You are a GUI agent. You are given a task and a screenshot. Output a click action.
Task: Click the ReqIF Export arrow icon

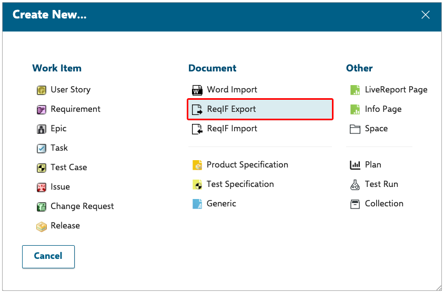pyautogui.click(x=197, y=110)
